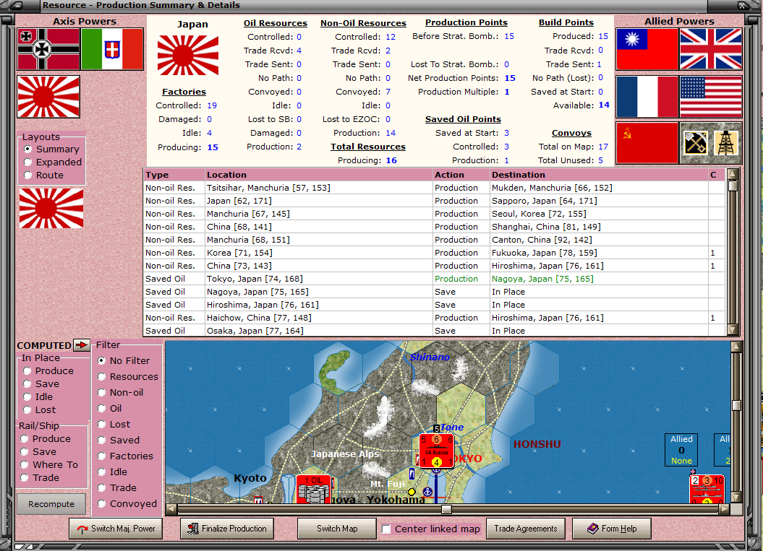Sort table by Action column header
763x551 pixels.
click(x=461, y=175)
